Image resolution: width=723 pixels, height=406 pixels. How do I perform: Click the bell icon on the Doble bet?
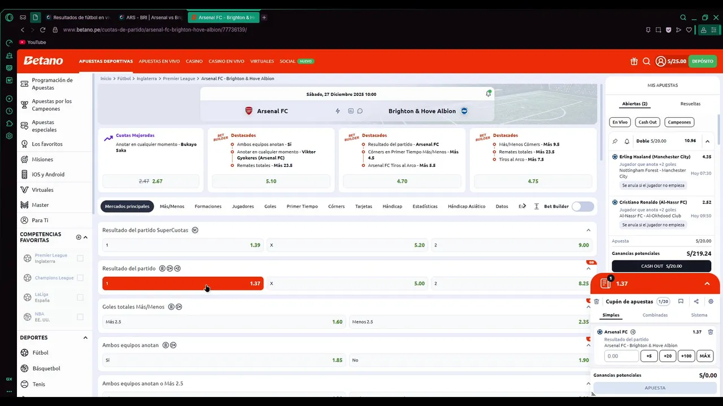point(627,141)
